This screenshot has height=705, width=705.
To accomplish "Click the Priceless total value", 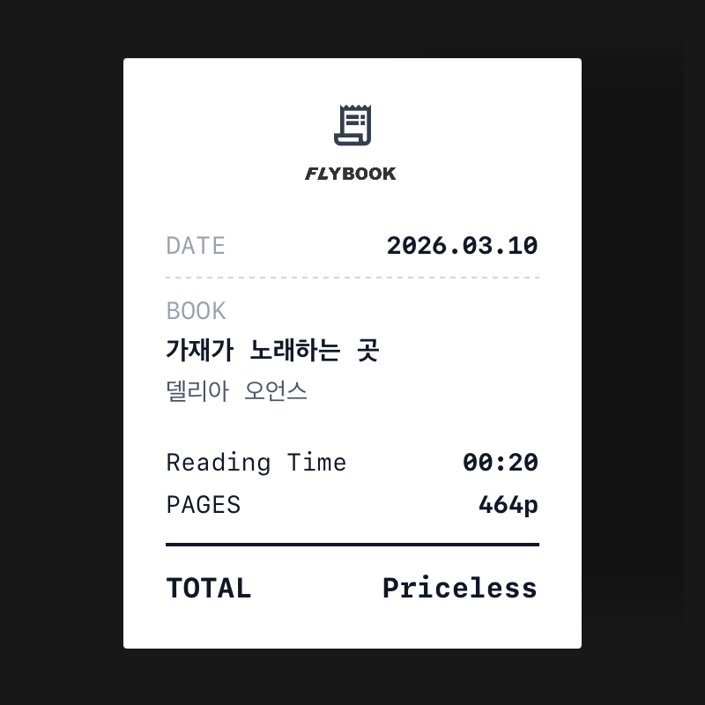I will (x=459, y=588).
